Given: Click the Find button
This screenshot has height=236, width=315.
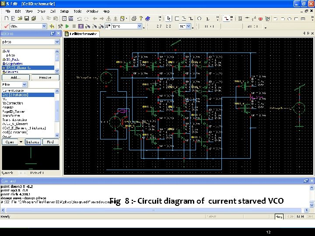Looking at the screenshot, I should [50, 142].
